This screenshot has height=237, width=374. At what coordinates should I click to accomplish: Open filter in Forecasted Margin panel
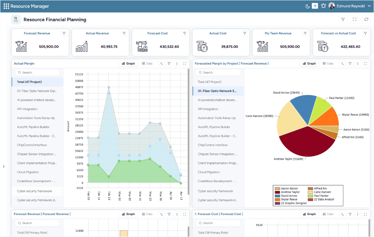tap(350, 64)
